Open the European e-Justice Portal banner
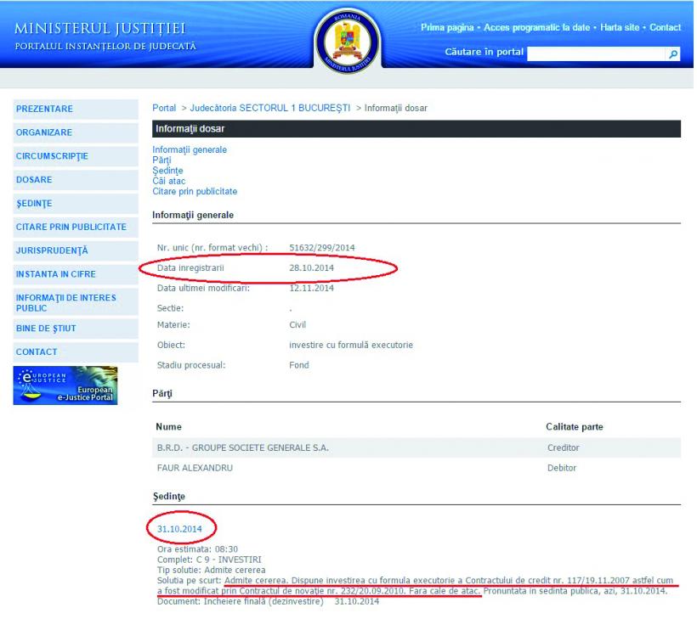 click(x=65, y=385)
